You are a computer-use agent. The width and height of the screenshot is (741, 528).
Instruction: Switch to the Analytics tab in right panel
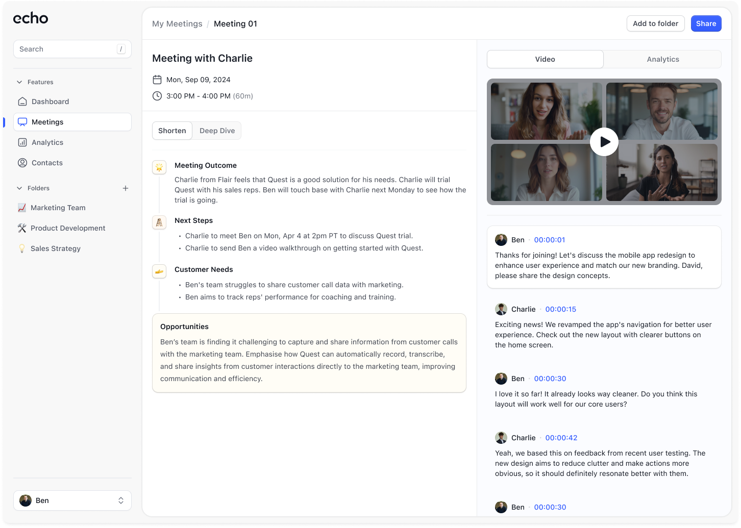(x=663, y=59)
